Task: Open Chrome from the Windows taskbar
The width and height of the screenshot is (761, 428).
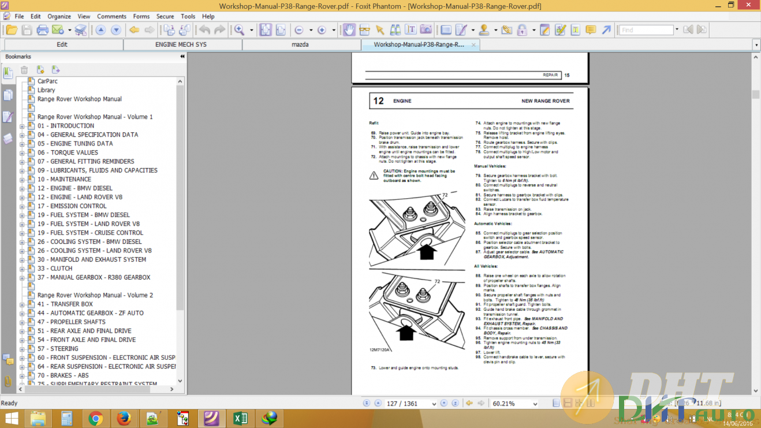Action: [95, 418]
